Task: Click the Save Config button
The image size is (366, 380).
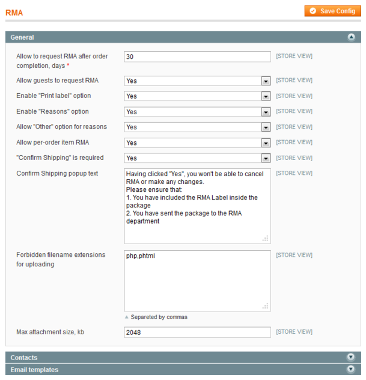Action: (332, 11)
